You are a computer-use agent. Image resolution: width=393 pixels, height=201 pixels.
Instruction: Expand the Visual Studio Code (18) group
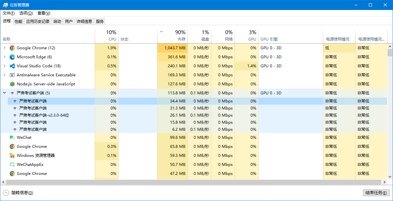coord(4,66)
